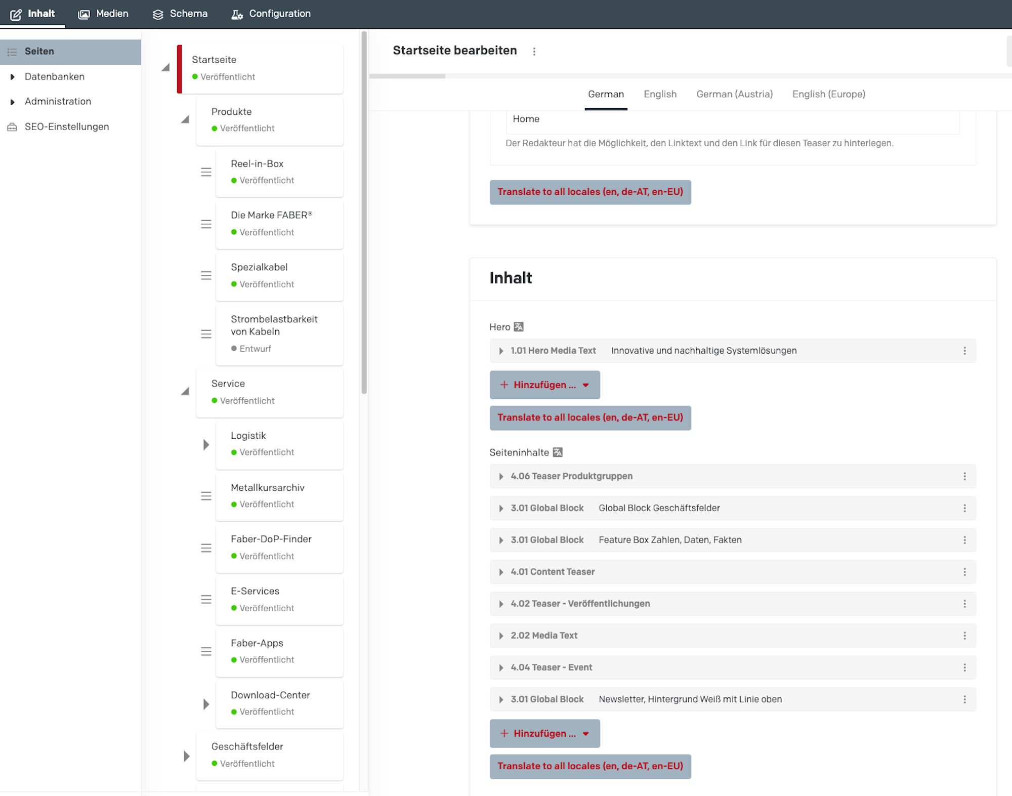Switch to German (Austria) language tab
1012x796 pixels.
pos(734,94)
